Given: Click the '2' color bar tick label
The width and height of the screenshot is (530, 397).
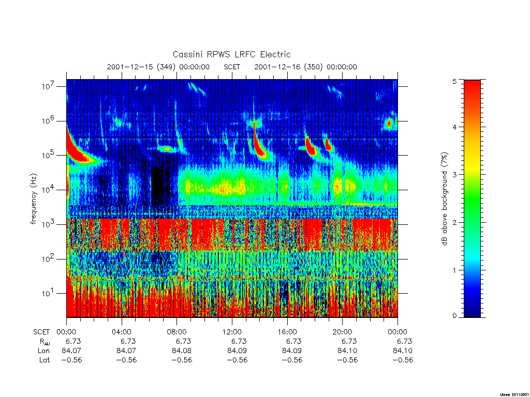Looking at the screenshot, I should [x=454, y=222].
